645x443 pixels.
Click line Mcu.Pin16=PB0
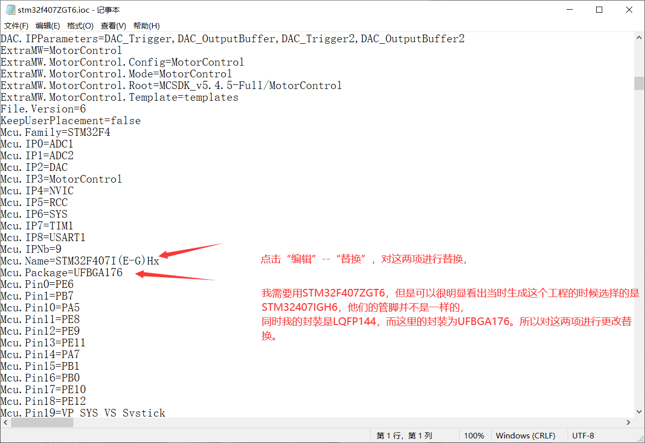point(40,378)
